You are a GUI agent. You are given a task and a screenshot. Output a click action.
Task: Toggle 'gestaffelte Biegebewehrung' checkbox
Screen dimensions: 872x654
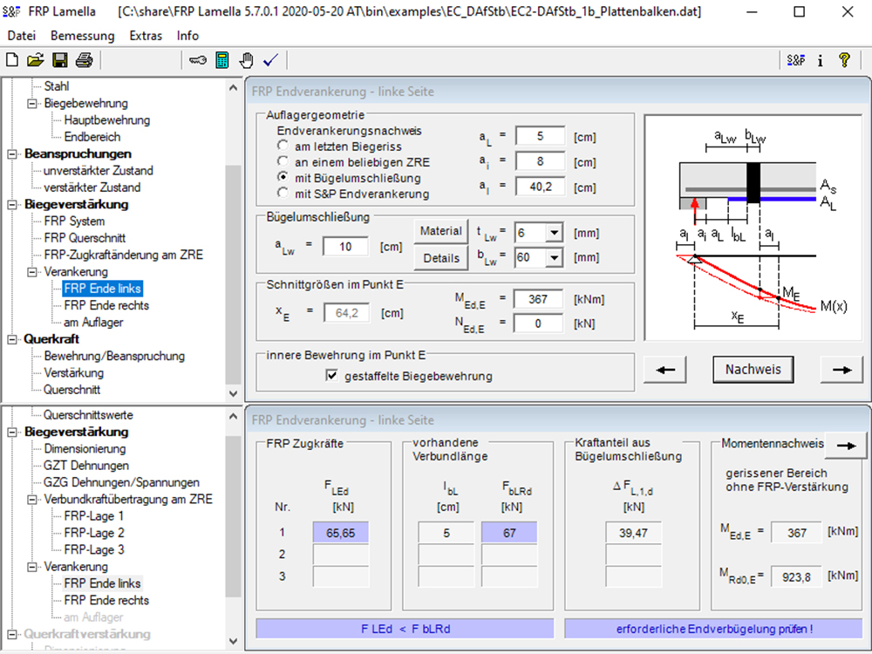click(332, 376)
